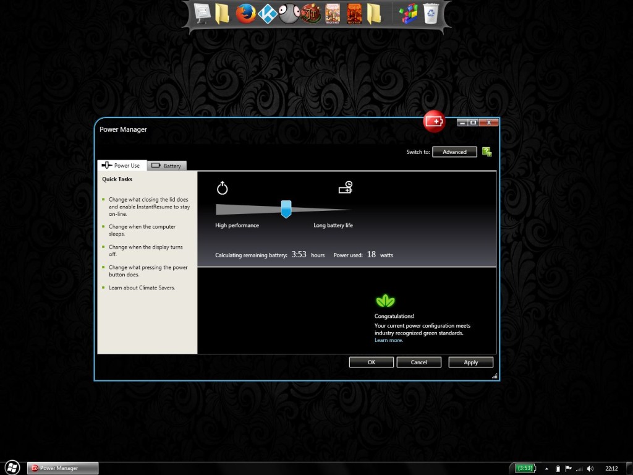Click the green battery gauge in taskbar
Screen dimensions: 633x475
[526, 468]
